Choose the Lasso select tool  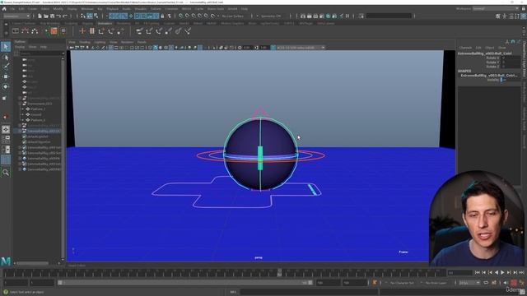point(6,58)
